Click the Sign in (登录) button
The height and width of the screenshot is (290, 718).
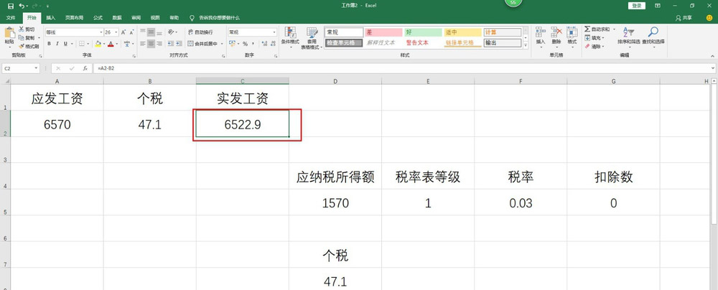tap(636, 6)
